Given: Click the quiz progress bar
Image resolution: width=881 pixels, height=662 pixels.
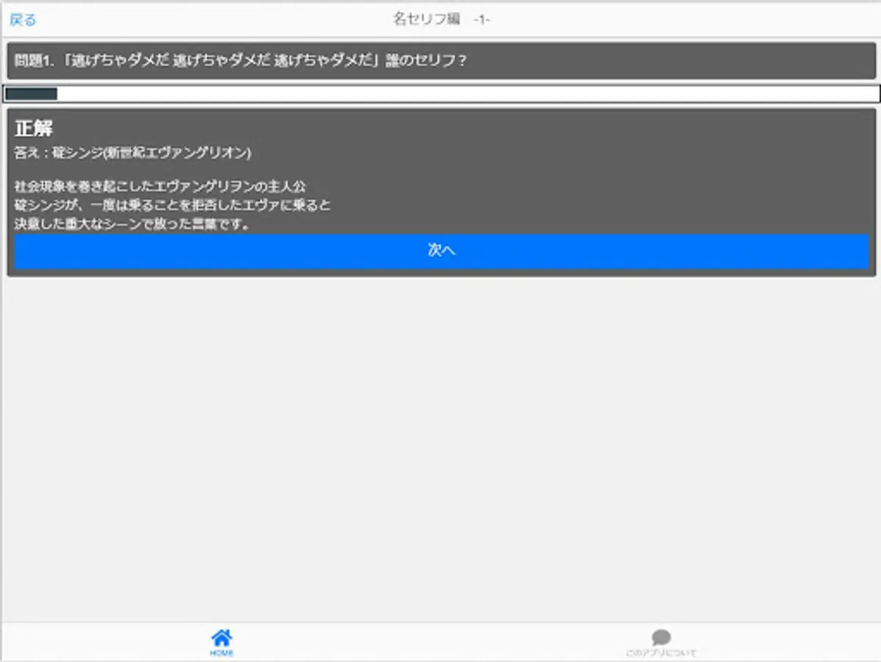Looking at the screenshot, I should point(441,93).
